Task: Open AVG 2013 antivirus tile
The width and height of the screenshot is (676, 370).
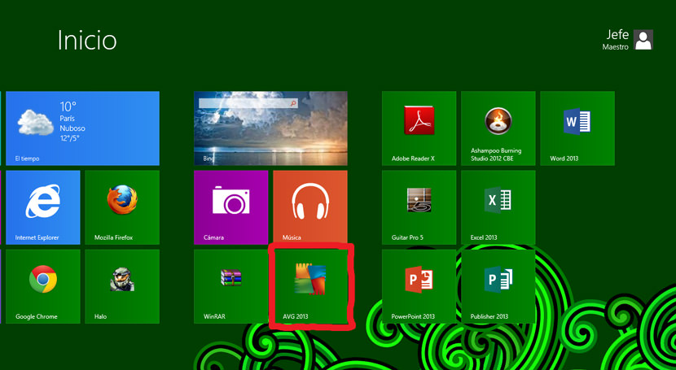Action: point(310,286)
